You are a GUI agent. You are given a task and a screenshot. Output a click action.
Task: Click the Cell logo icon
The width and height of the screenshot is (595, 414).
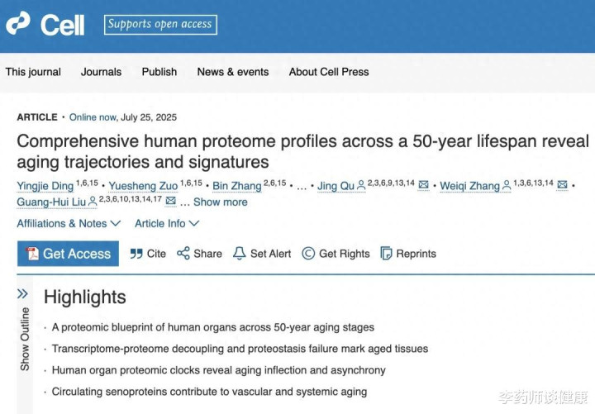[x=18, y=24]
